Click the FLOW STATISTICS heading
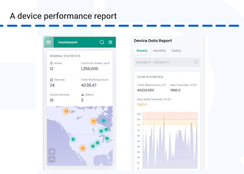 coord(150,77)
